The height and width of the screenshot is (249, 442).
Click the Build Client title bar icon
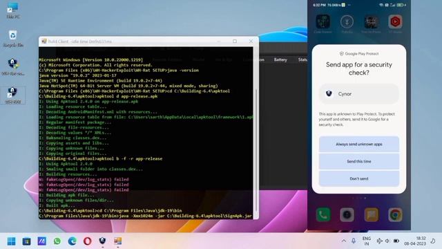pos(44,41)
